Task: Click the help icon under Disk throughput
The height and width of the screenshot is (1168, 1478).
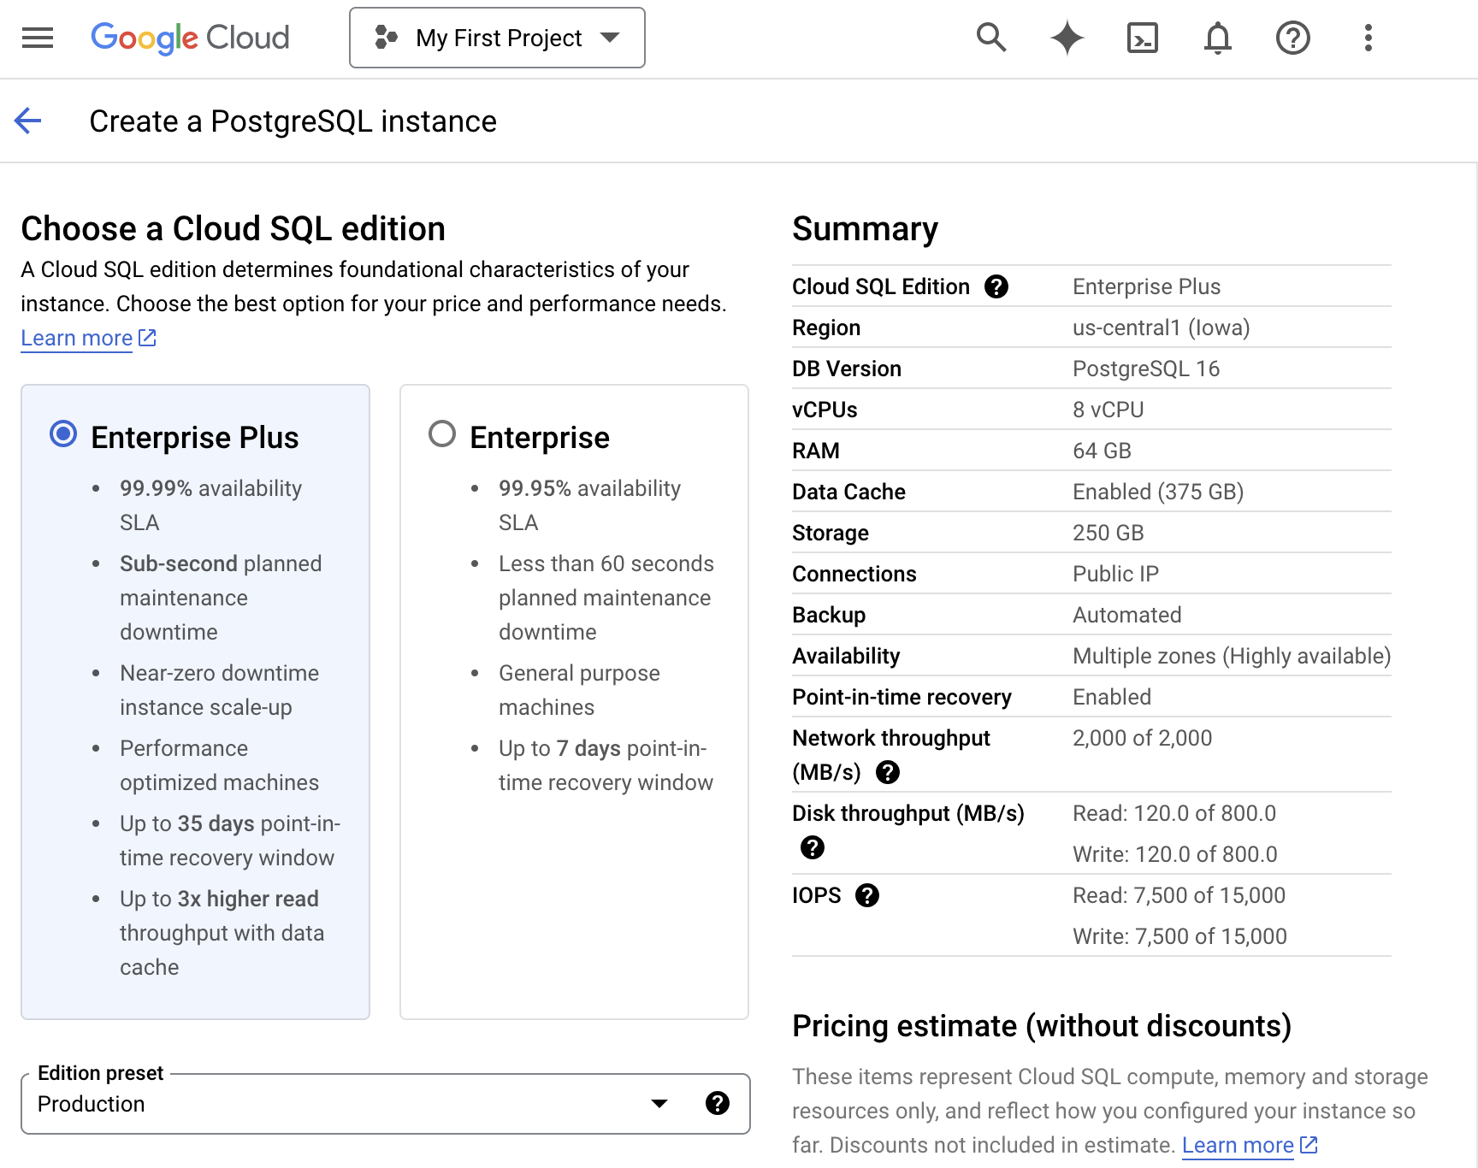Action: point(813,847)
